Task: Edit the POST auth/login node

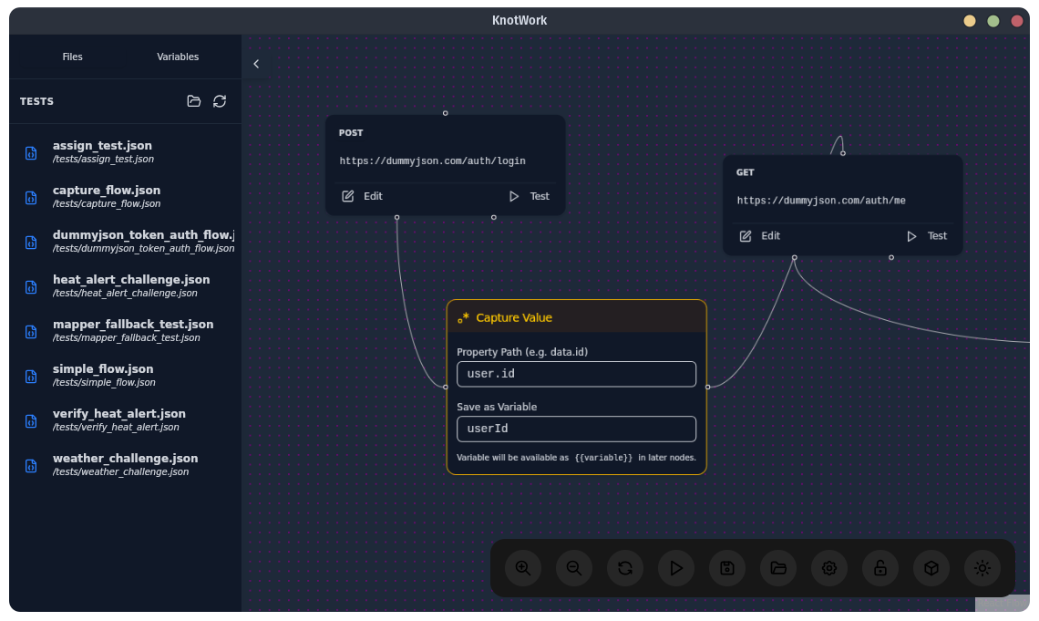Action: tap(363, 195)
